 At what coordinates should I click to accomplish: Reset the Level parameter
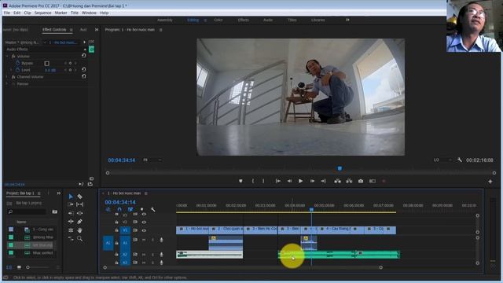click(x=84, y=69)
